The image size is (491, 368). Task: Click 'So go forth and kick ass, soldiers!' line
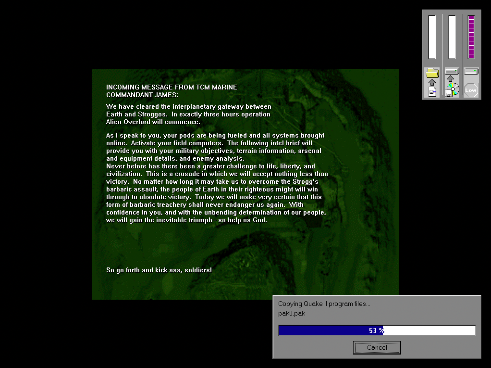159,270
